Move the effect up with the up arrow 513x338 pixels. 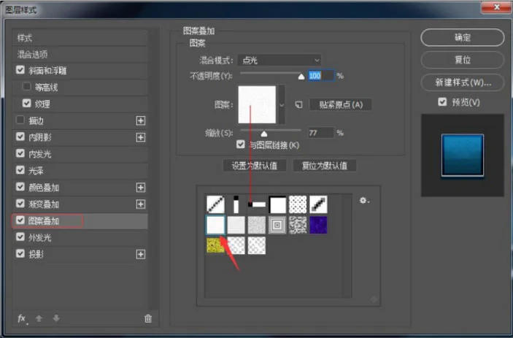tap(39, 318)
